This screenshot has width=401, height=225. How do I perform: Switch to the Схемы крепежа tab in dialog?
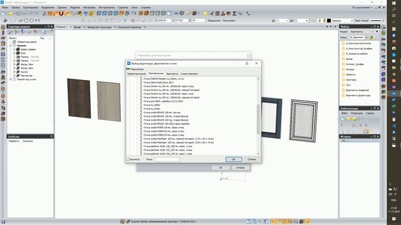pos(189,74)
